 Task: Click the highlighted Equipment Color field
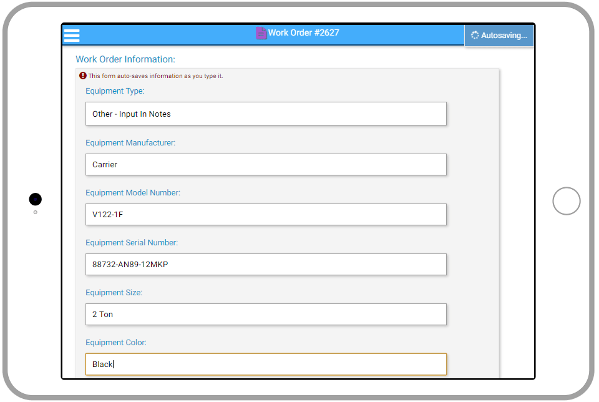(x=266, y=364)
